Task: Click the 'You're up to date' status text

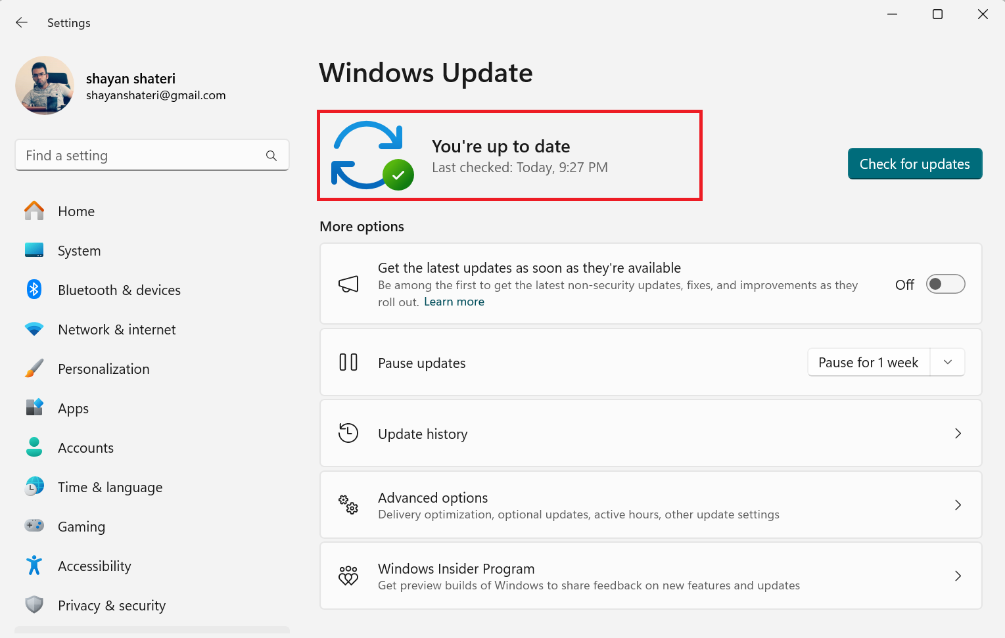Action: (x=501, y=146)
